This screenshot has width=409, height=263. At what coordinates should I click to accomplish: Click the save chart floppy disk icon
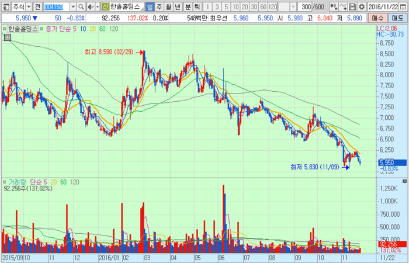(352, 6)
